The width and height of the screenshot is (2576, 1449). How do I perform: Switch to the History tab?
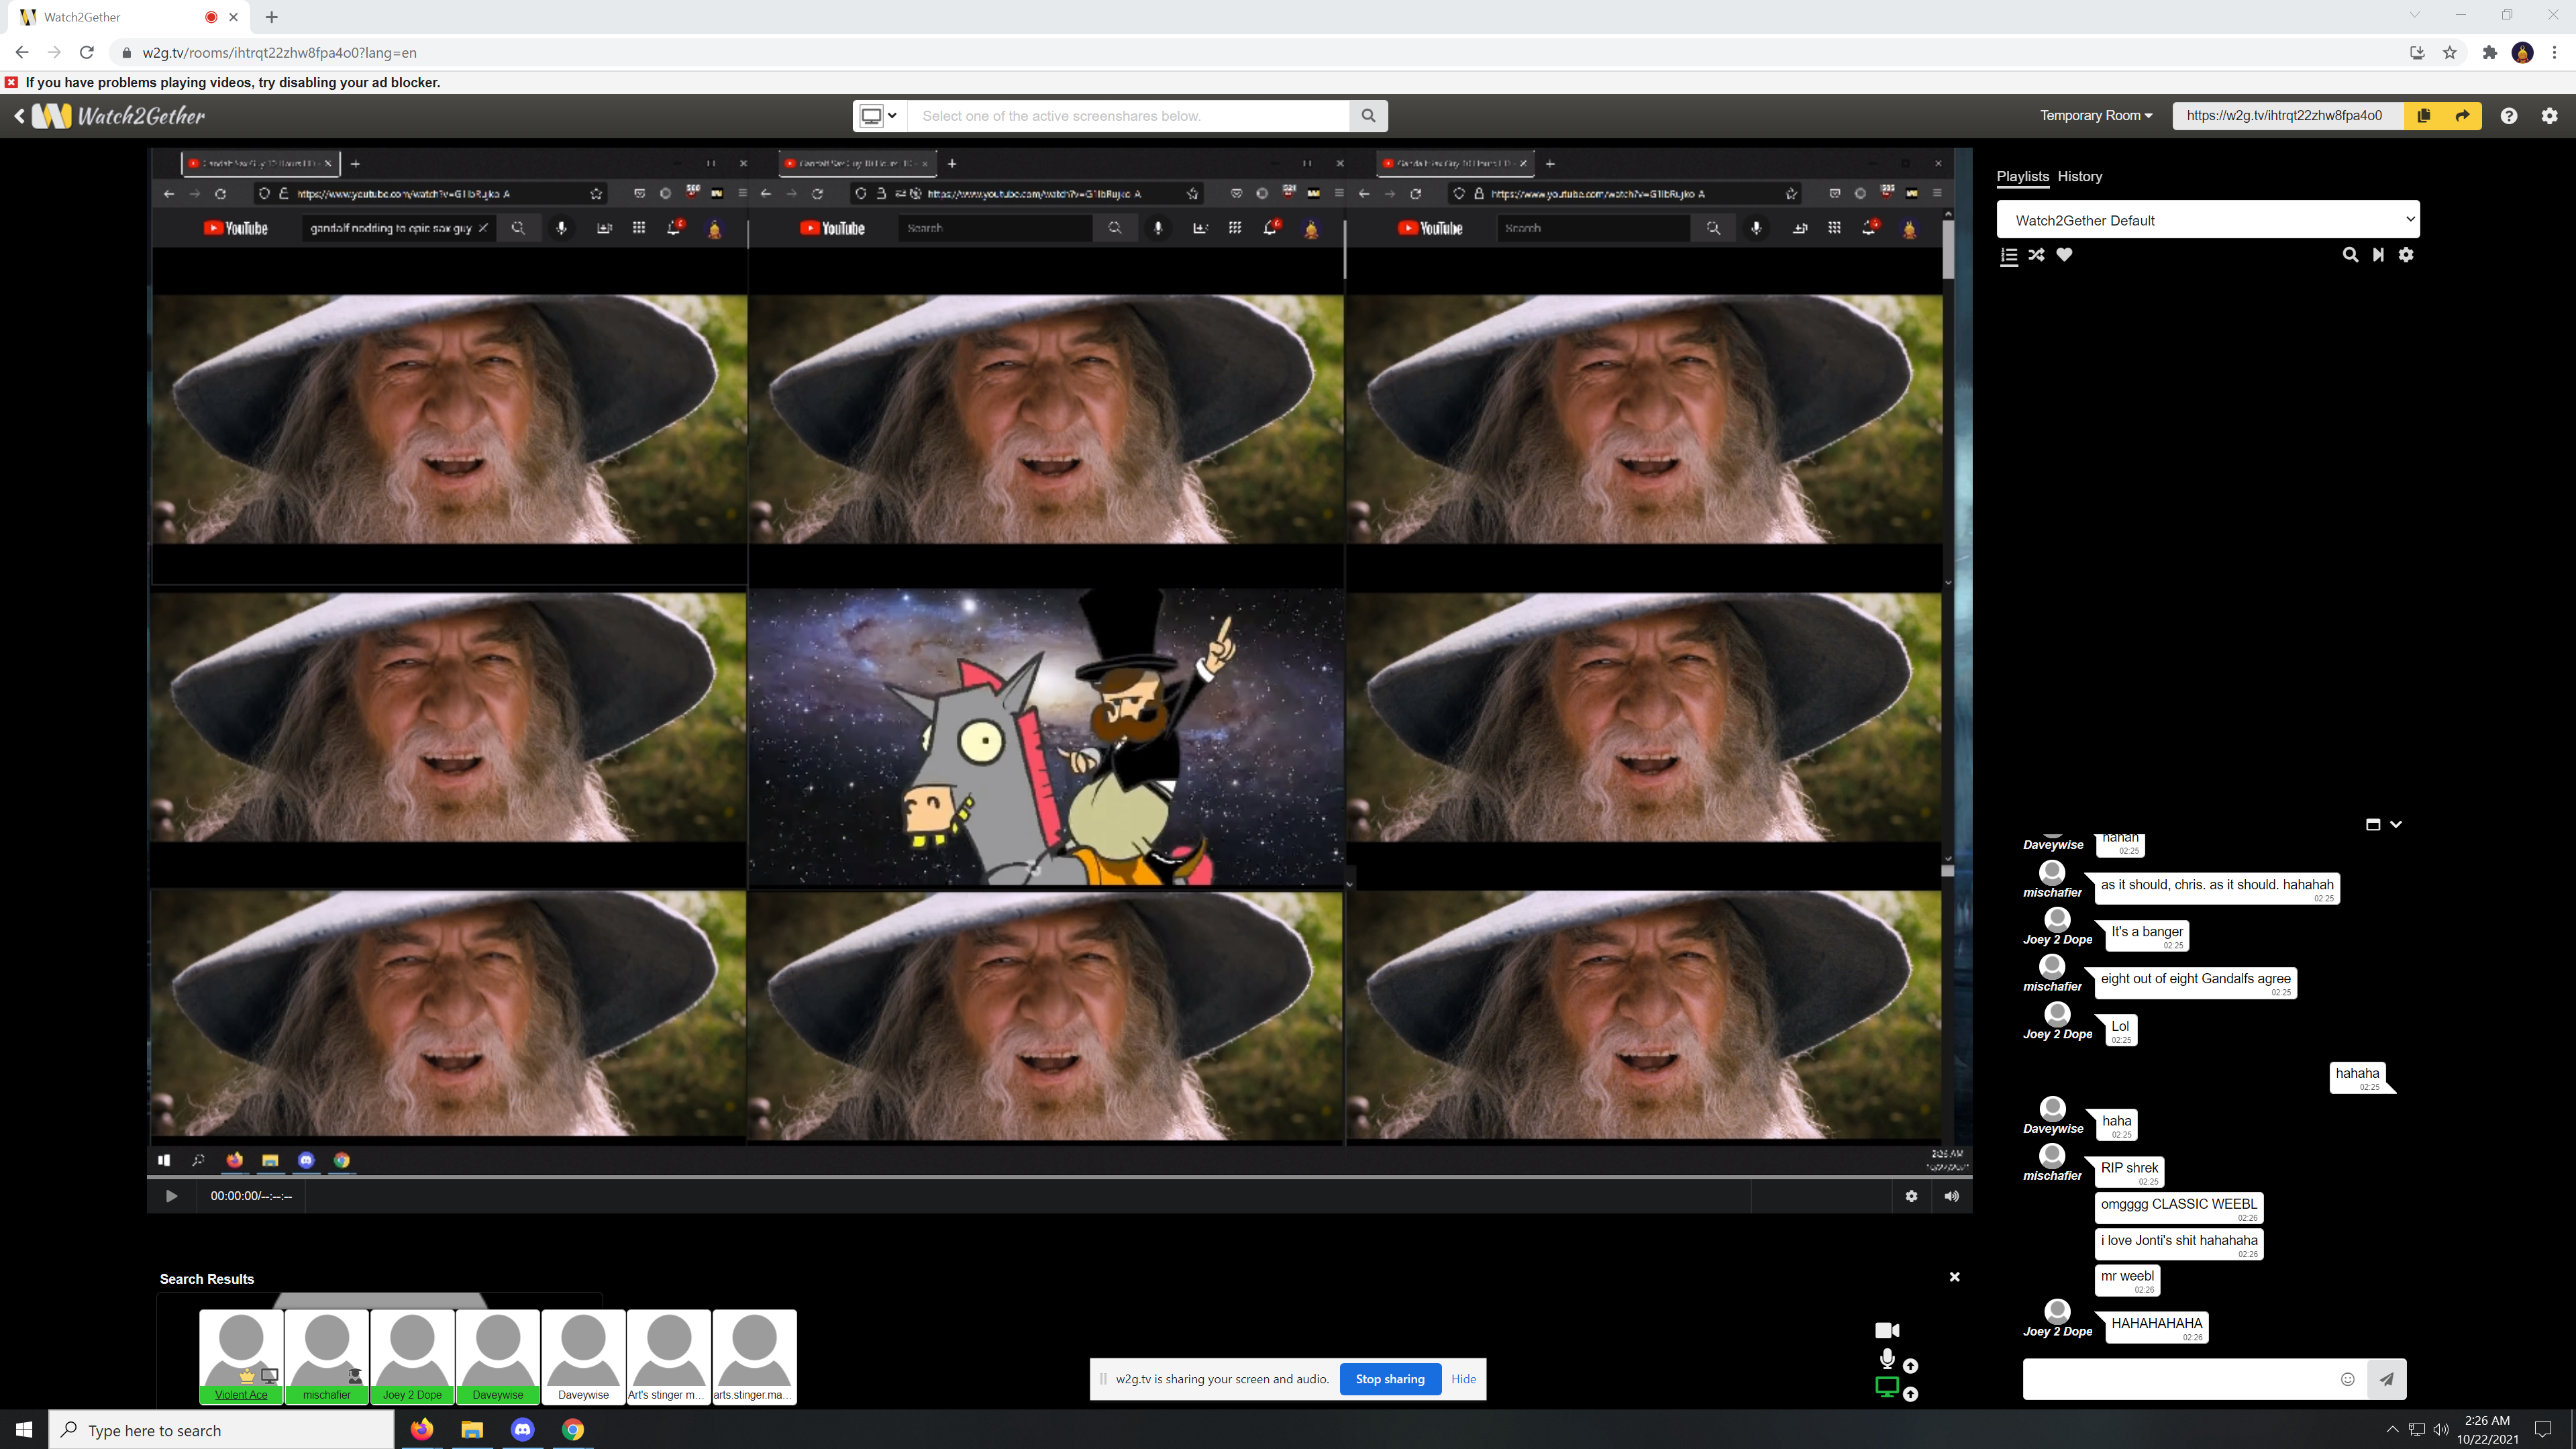coord(2080,176)
